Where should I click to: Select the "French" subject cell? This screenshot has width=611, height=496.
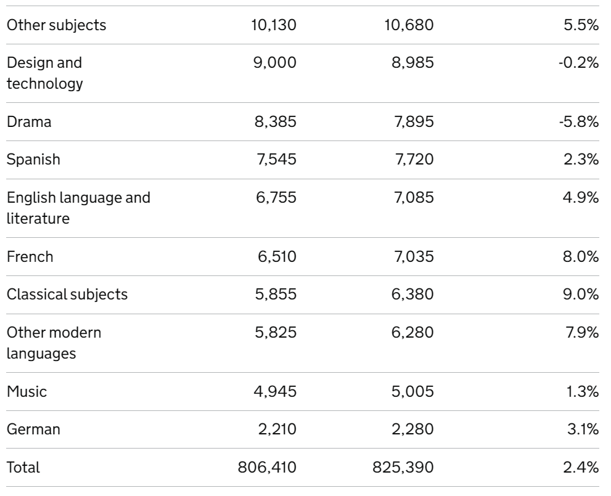click(30, 256)
